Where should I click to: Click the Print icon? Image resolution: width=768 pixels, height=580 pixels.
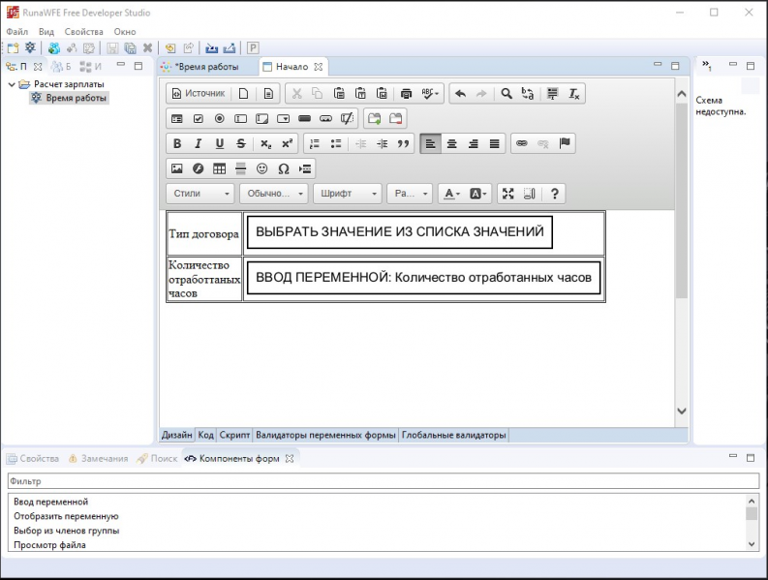(406, 94)
